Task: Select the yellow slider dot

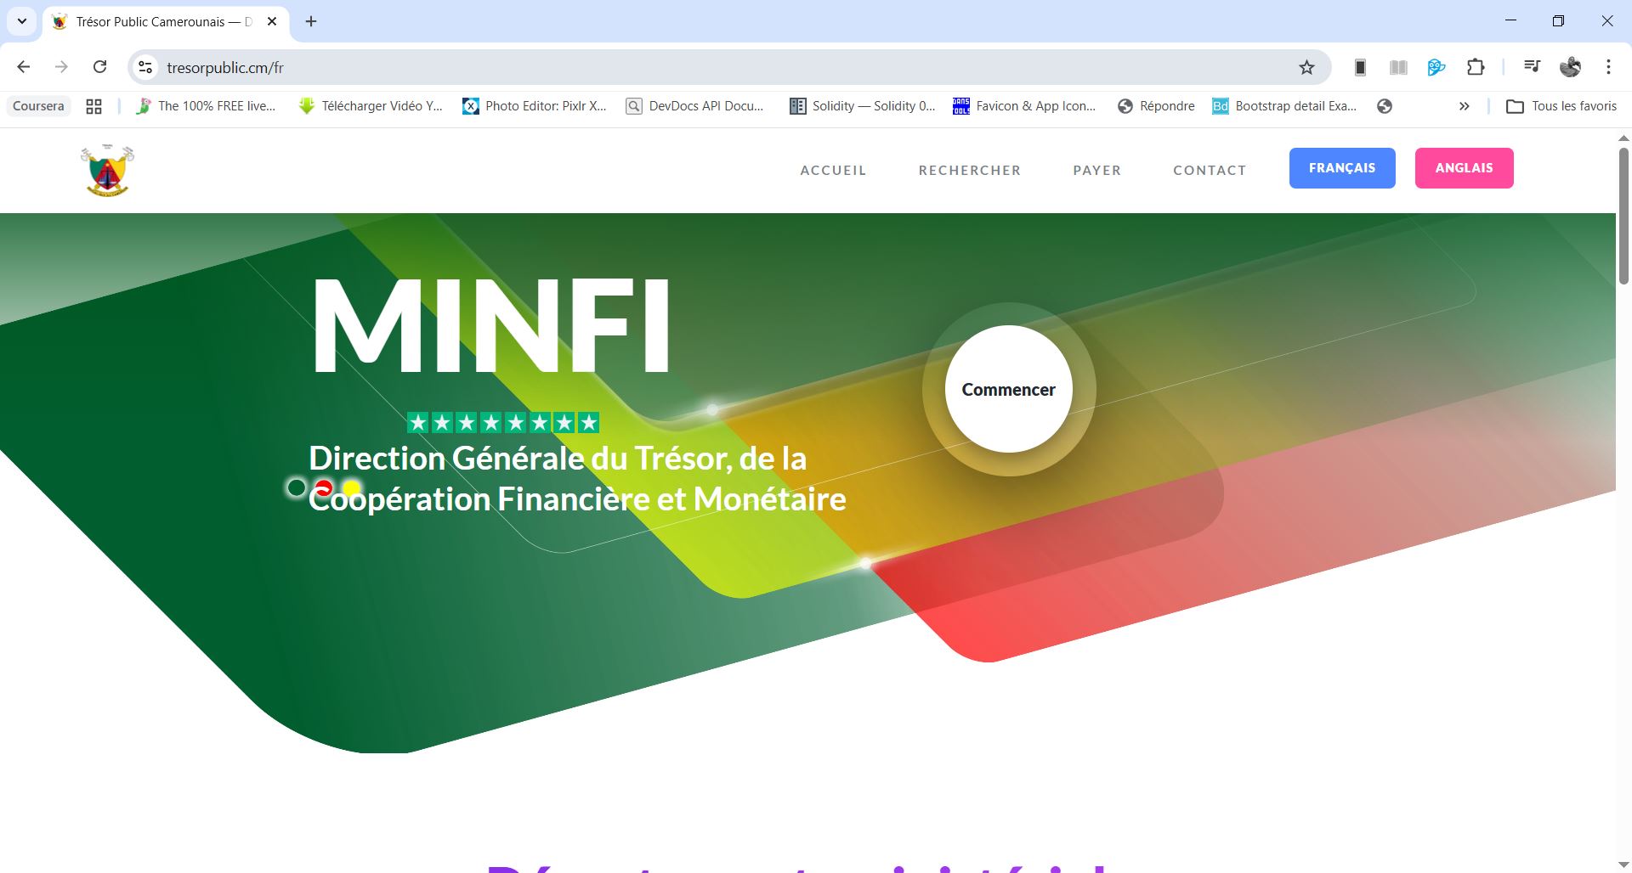Action: (x=351, y=487)
